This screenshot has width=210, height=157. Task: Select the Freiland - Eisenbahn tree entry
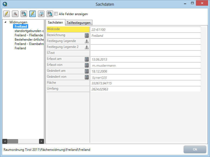[x=29, y=44]
